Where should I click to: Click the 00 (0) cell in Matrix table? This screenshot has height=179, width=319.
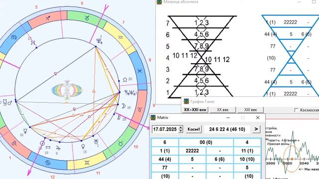coord(206,142)
